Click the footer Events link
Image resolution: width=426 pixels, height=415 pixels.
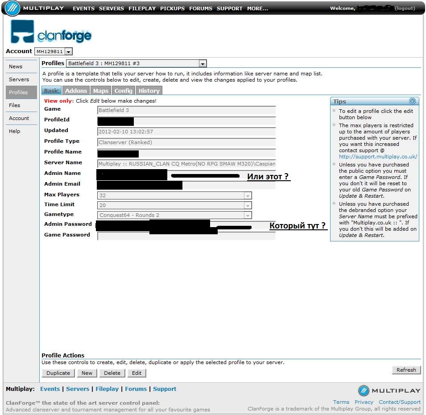[50, 389]
